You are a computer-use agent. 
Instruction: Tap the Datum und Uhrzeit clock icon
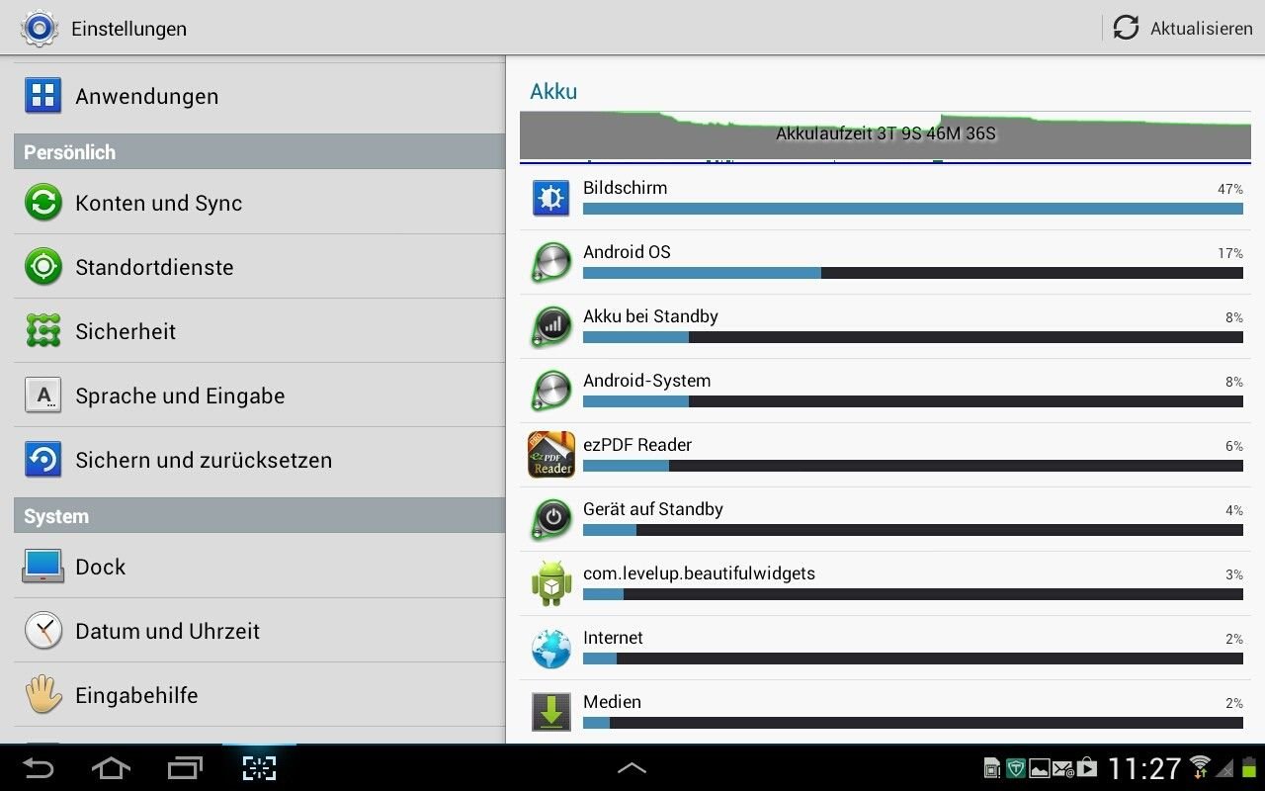(x=43, y=631)
